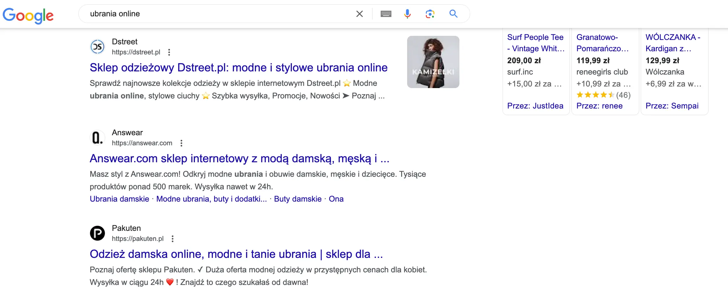Screen dimensions: 728x295
Task: Open three-dot menu next to pakuten.pl
Action: tap(173, 239)
